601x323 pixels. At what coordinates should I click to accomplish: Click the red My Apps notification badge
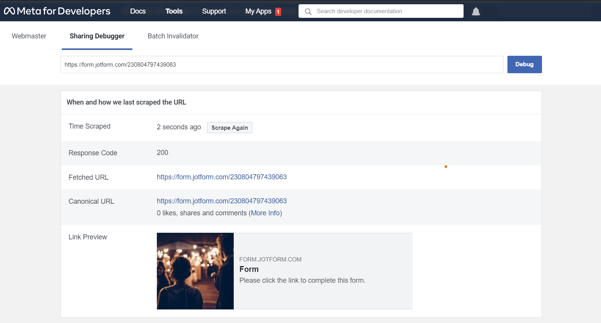[x=278, y=12]
